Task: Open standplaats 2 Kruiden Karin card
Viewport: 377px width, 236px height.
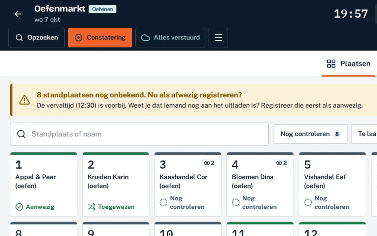Action: pyautogui.click(x=116, y=184)
